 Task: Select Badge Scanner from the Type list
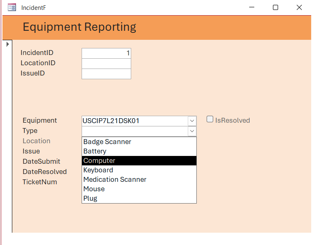pyautogui.click(x=139, y=142)
